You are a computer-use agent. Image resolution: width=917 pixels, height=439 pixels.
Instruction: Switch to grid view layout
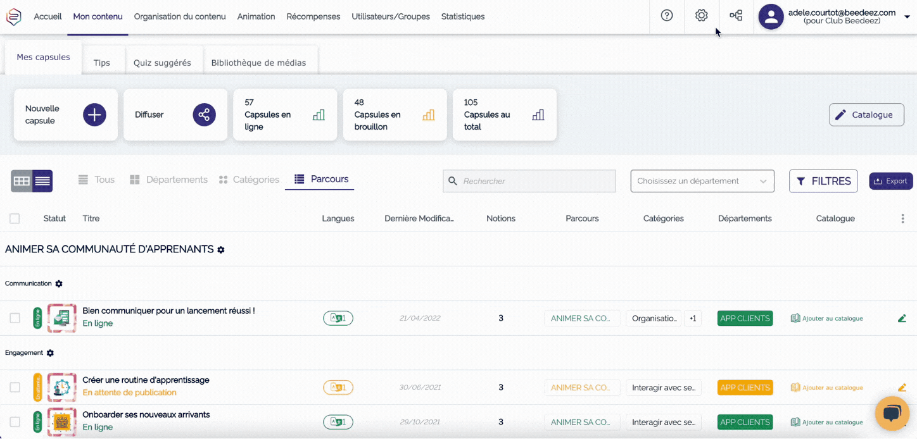22,181
